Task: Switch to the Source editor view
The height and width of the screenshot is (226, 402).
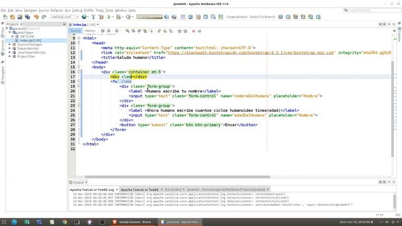Action: coord(75,31)
